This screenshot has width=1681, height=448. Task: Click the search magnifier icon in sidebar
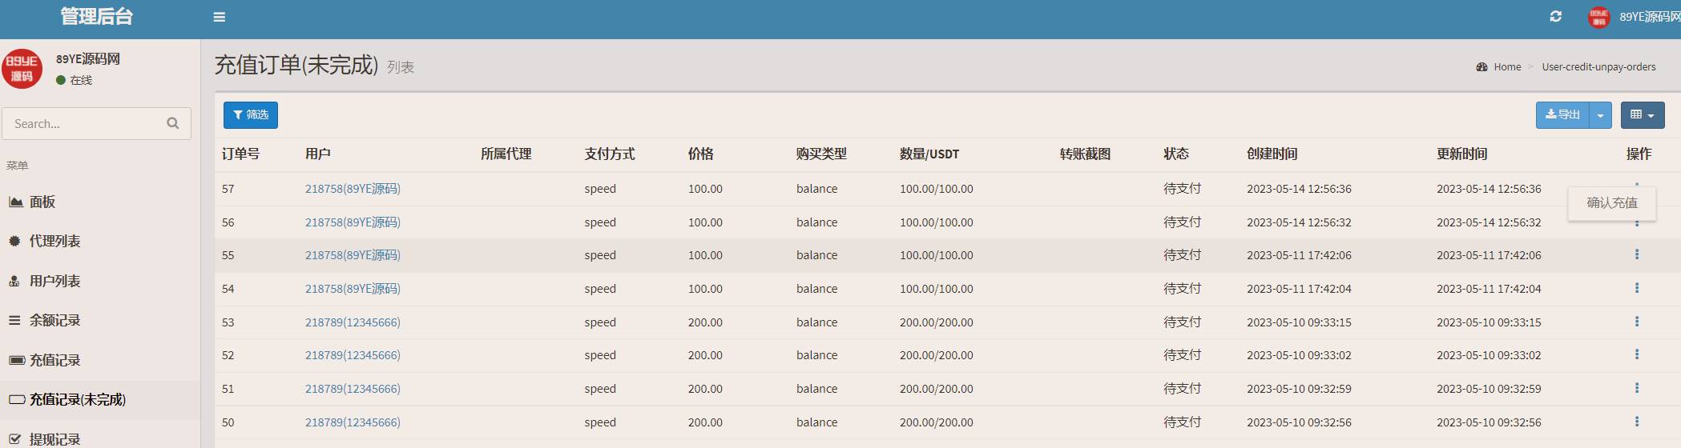172,123
